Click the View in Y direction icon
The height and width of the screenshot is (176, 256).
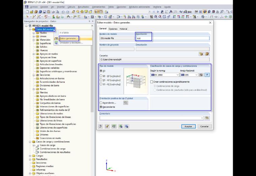click(x=179, y=17)
